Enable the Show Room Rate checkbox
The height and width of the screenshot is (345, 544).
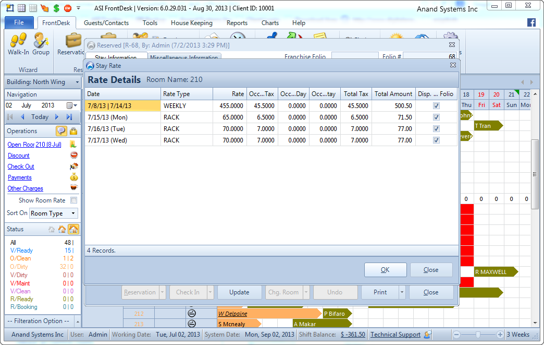[x=73, y=200]
